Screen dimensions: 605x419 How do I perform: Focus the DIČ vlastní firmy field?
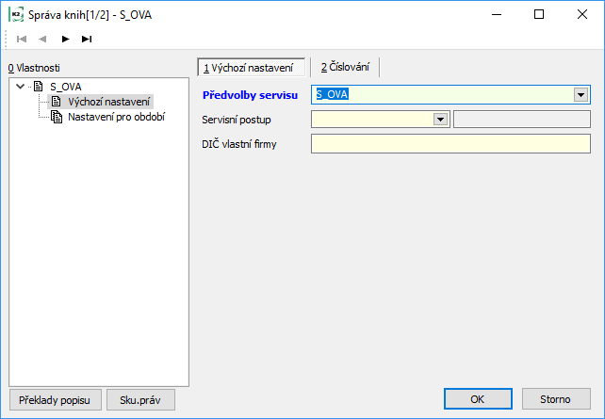(x=450, y=143)
